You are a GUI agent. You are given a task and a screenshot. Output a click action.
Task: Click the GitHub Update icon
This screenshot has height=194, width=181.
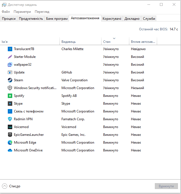(x=10, y=72)
